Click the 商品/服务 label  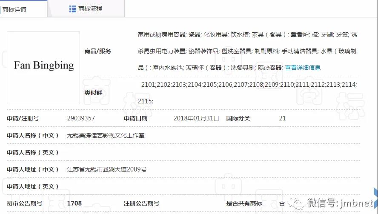click(x=97, y=51)
